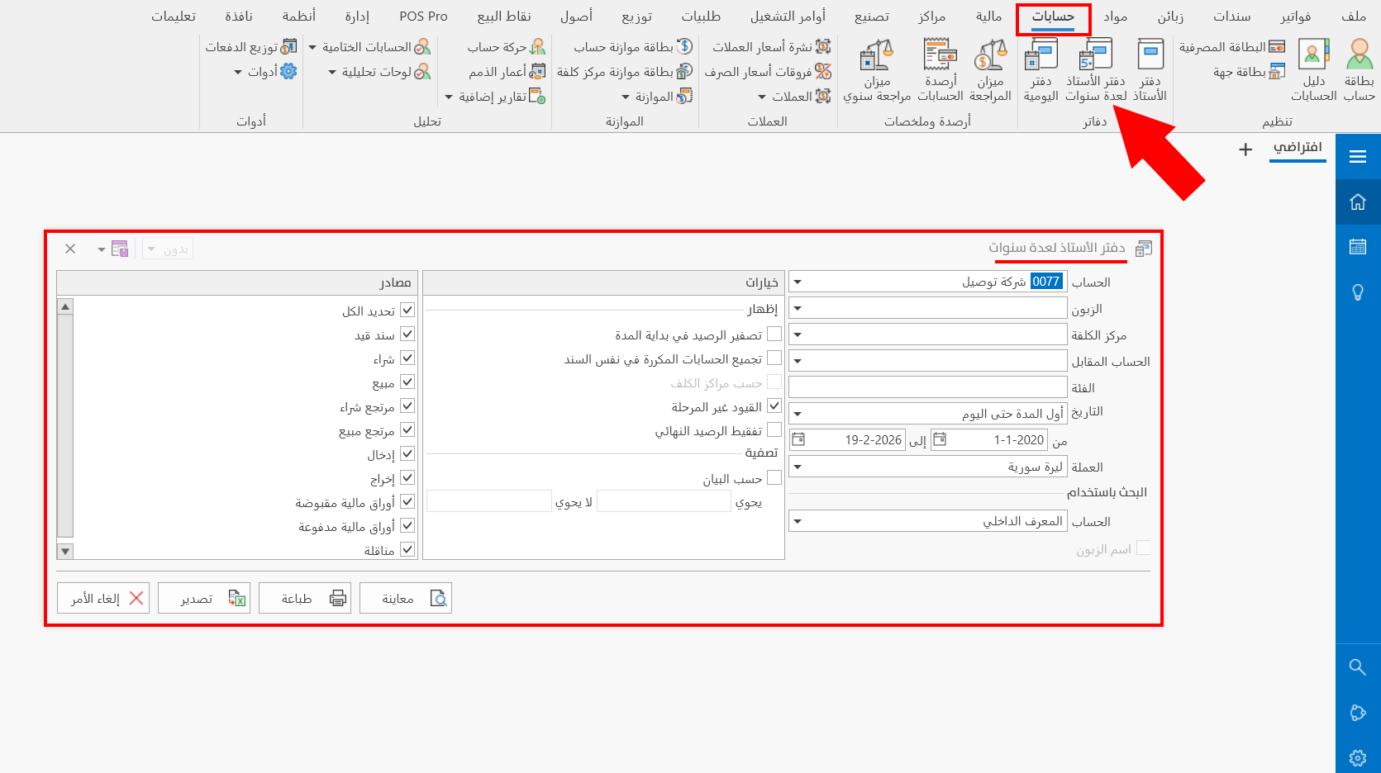Open التاريخ period dropdown

(798, 413)
